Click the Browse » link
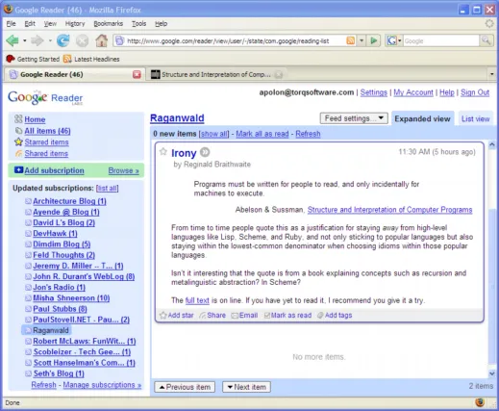 coord(123,170)
